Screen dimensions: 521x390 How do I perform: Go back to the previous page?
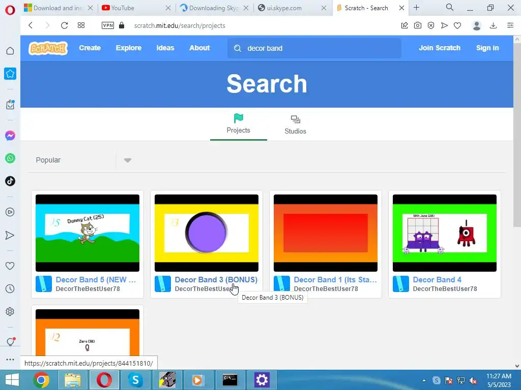pos(31,25)
